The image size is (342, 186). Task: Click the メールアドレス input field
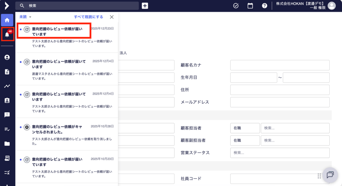280,102
